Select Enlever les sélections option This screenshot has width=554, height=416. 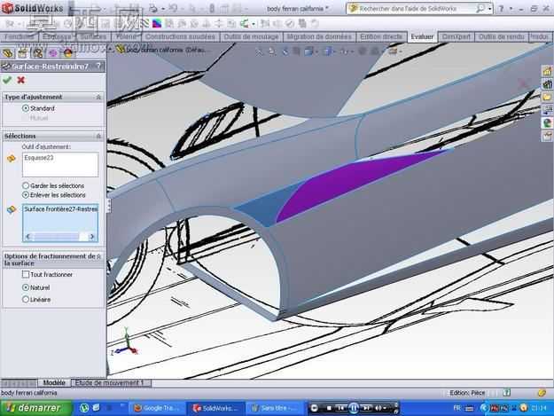tap(26, 195)
